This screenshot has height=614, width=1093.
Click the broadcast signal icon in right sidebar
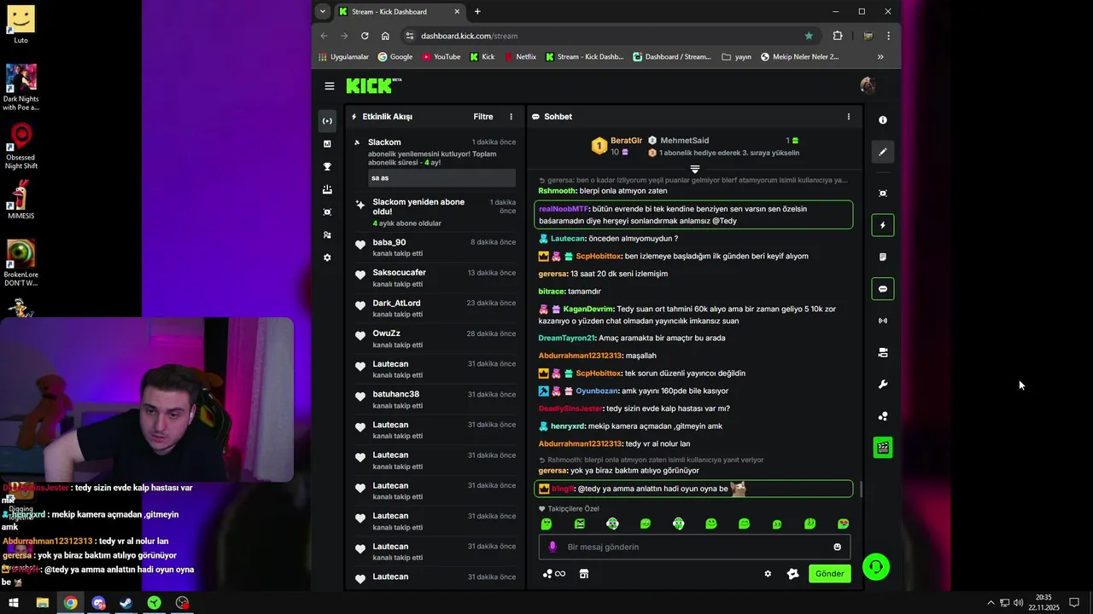(883, 321)
